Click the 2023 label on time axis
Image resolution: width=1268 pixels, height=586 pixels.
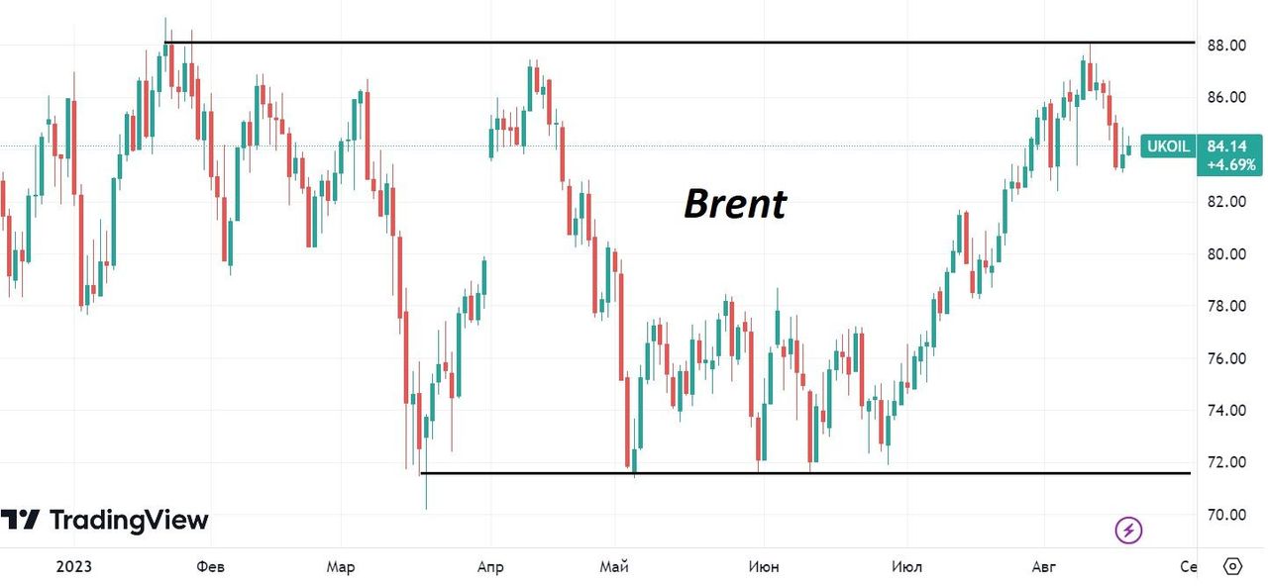click(74, 567)
